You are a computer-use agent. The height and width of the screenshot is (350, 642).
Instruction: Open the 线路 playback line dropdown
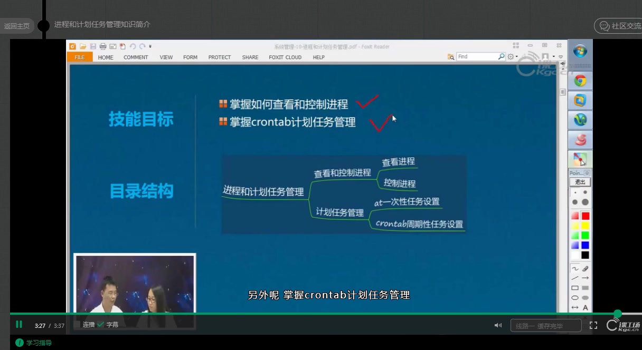546,325
